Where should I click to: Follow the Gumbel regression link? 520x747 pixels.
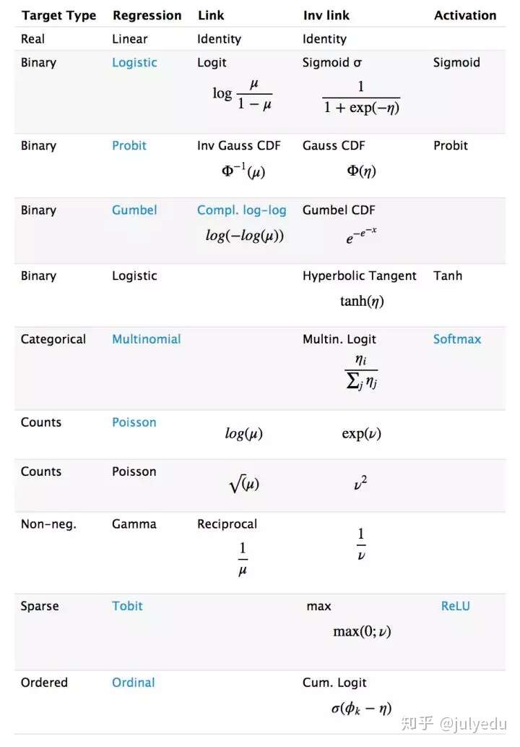(134, 210)
